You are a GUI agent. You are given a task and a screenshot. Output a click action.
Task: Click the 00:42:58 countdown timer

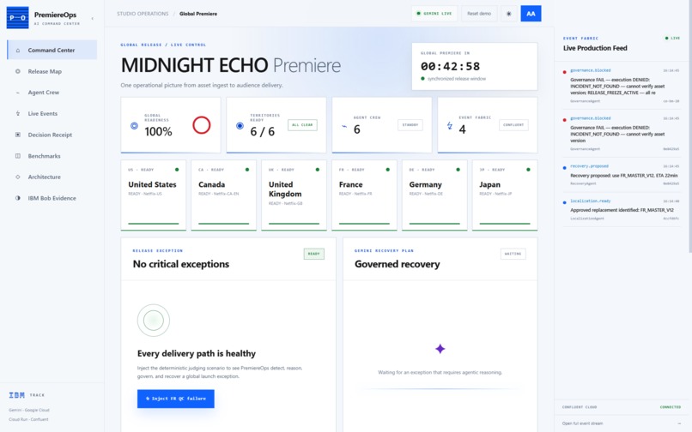(450, 66)
